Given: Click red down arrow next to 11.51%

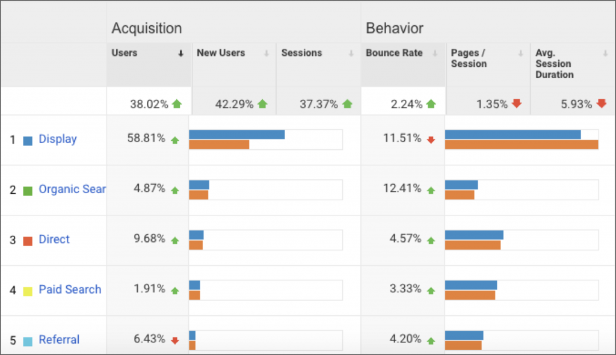Looking at the screenshot, I should [x=431, y=140].
